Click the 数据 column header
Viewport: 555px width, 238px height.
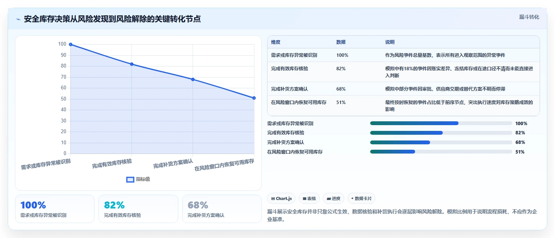[341, 42]
